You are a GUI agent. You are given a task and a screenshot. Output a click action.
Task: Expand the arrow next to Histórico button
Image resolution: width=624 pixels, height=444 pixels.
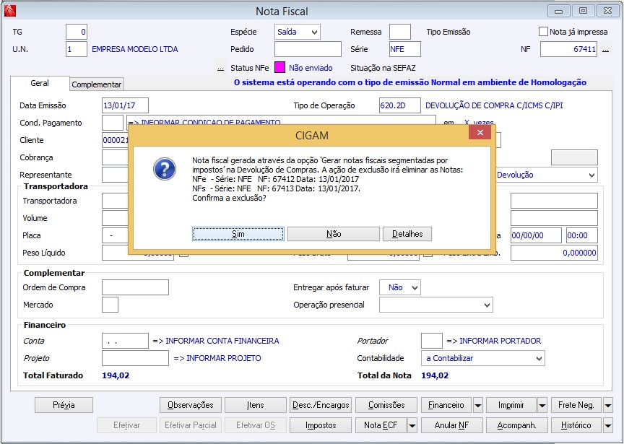pos(607,426)
